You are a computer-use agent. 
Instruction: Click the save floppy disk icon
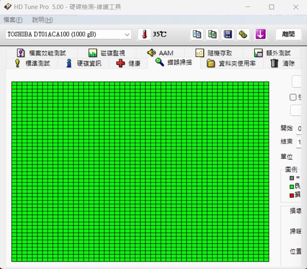228,34
